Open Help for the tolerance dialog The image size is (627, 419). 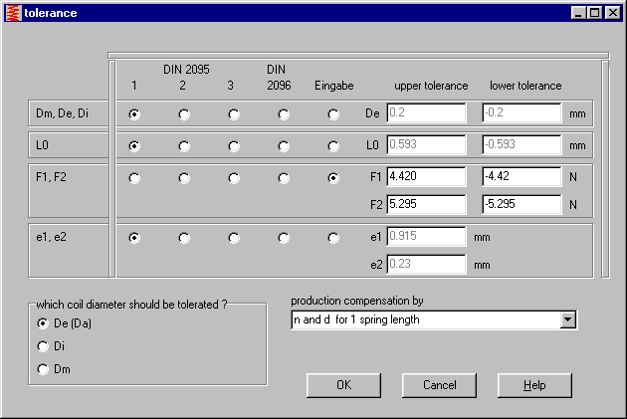(x=534, y=385)
